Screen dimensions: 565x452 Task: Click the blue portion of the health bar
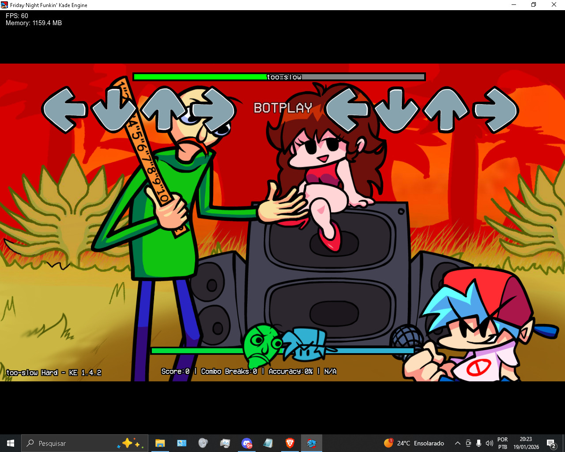[371, 351]
